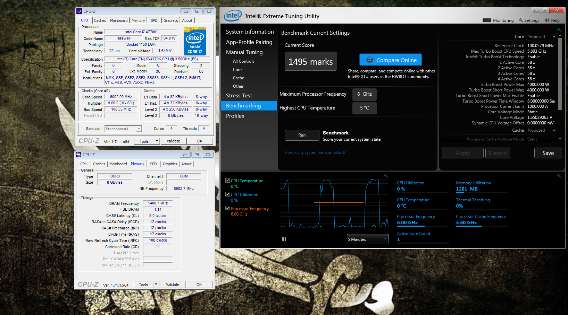Click OK in lower CPU-Z window
The width and height of the screenshot is (568, 315).
point(199,285)
